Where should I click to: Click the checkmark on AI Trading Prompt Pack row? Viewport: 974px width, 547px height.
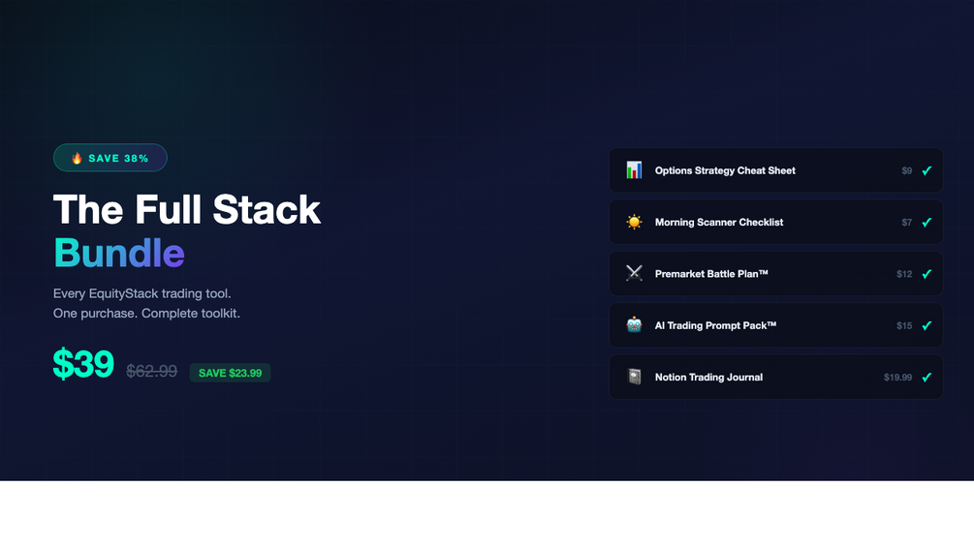tap(927, 325)
